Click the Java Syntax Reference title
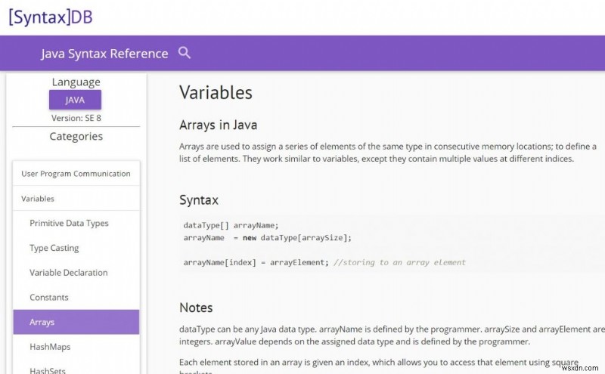The height and width of the screenshot is (374, 605). click(104, 54)
